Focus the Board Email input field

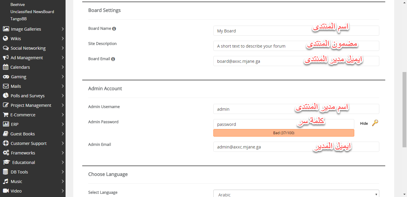(296, 61)
